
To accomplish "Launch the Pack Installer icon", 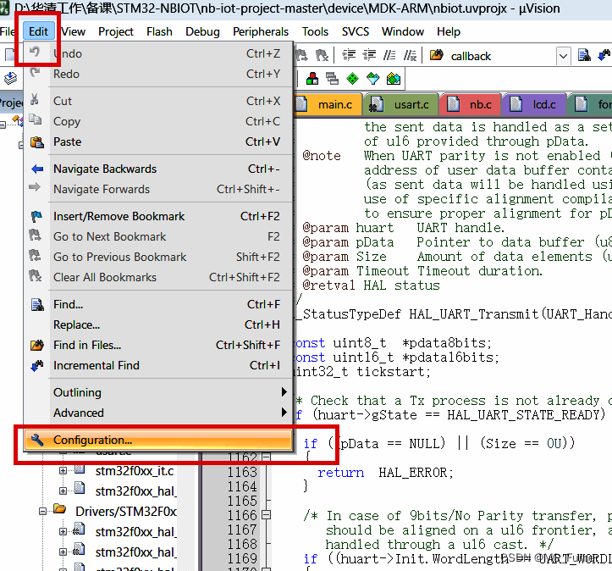I will pyautogui.click(x=394, y=79).
